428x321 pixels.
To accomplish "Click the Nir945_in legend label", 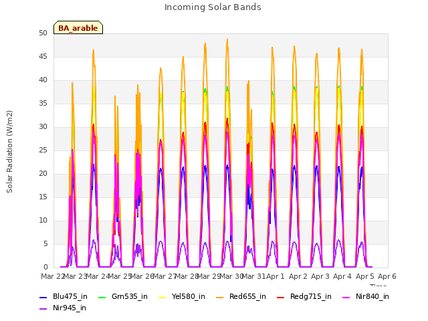I will pyautogui.click(x=70, y=308).
